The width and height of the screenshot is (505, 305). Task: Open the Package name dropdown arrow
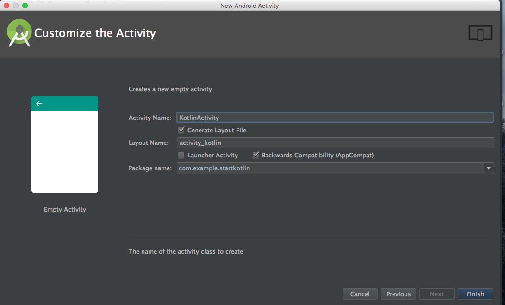pyautogui.click(x=489, y=168)
